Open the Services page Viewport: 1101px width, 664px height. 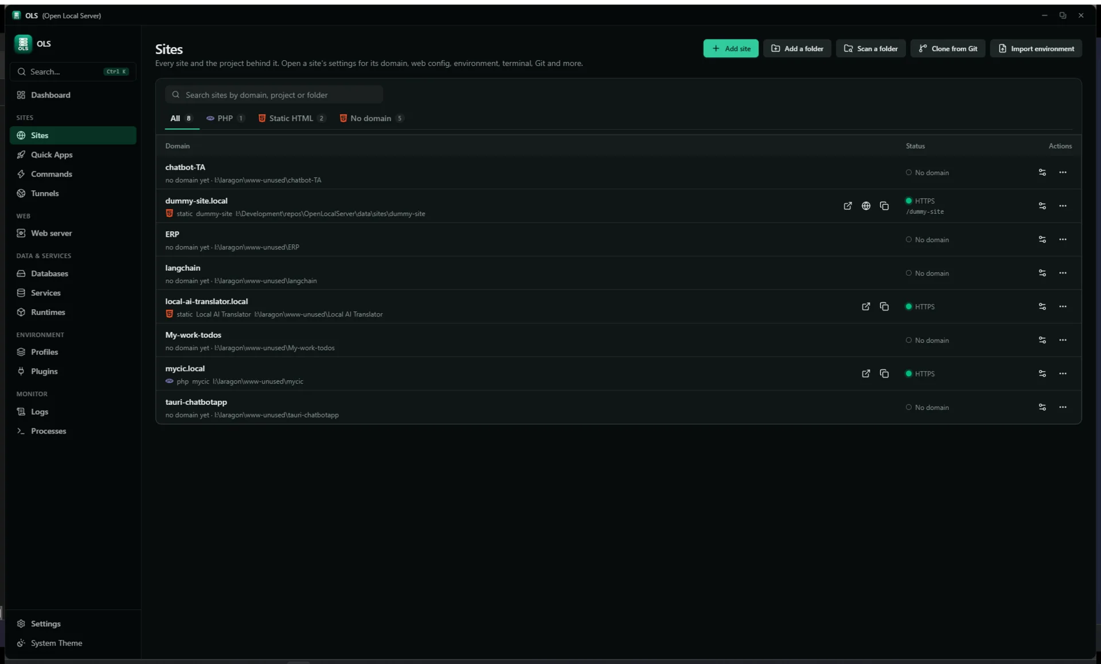coord(73,293)
